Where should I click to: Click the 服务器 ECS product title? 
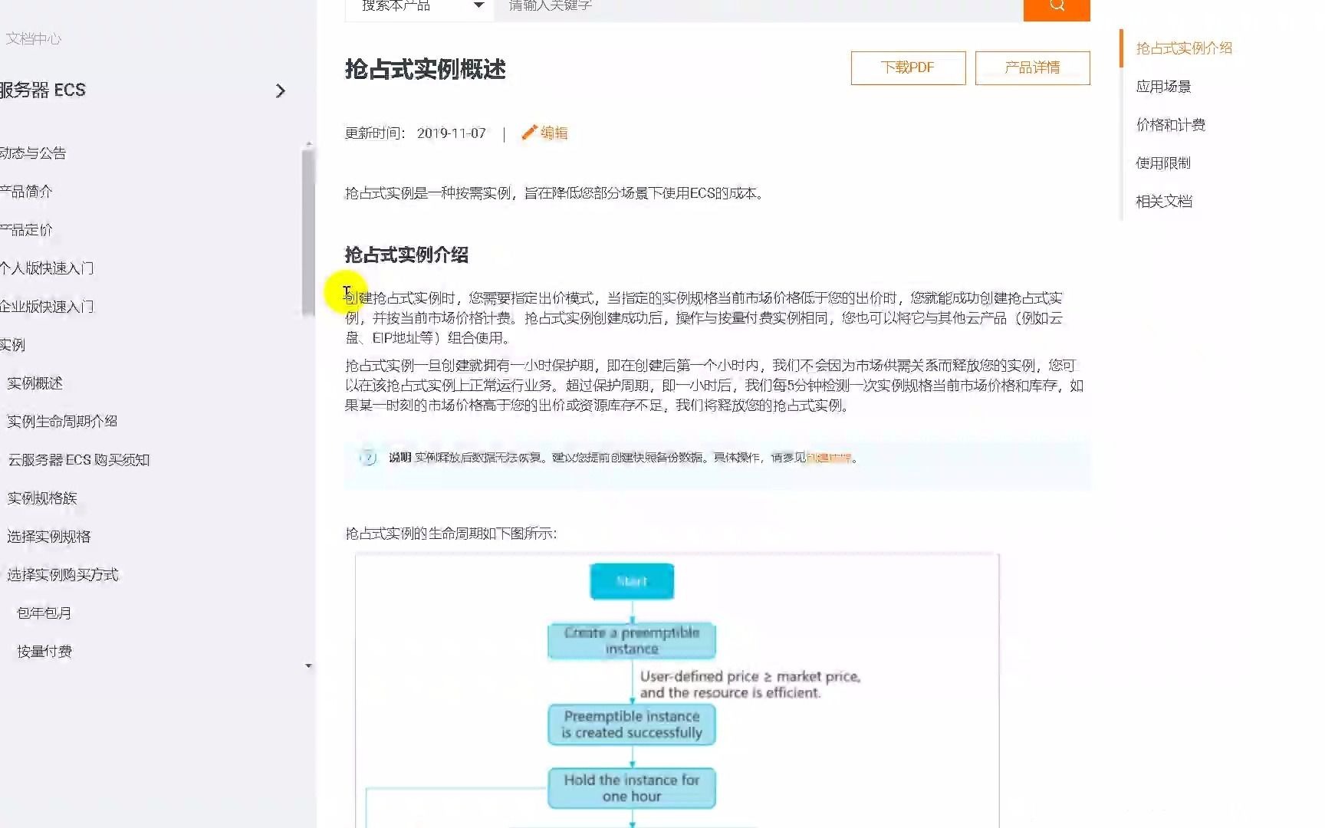(x=42, y=90)
